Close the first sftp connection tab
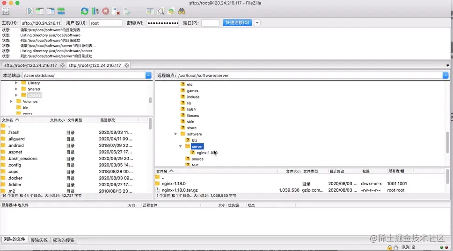453x251 pixels. pyautogui.click(x=62, y=65)
